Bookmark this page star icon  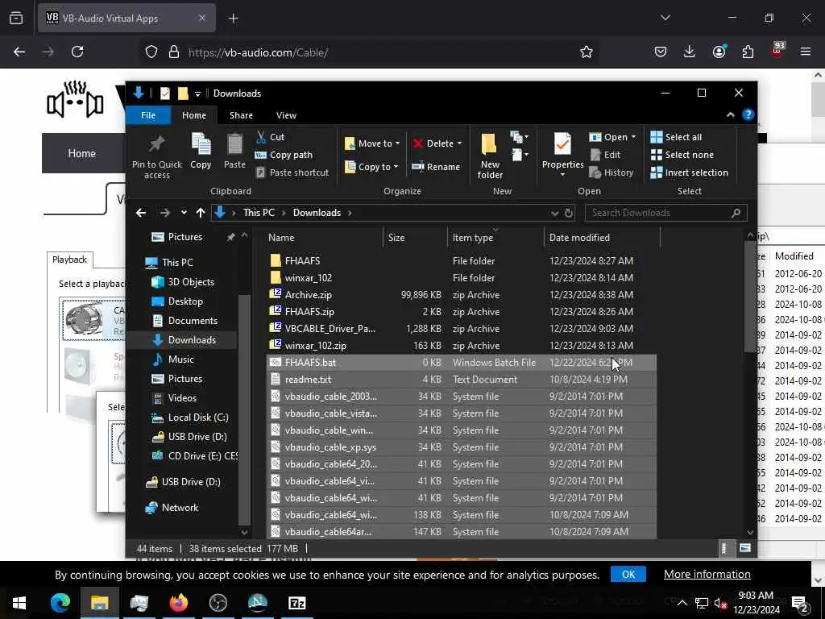click(x=587, y=52)
